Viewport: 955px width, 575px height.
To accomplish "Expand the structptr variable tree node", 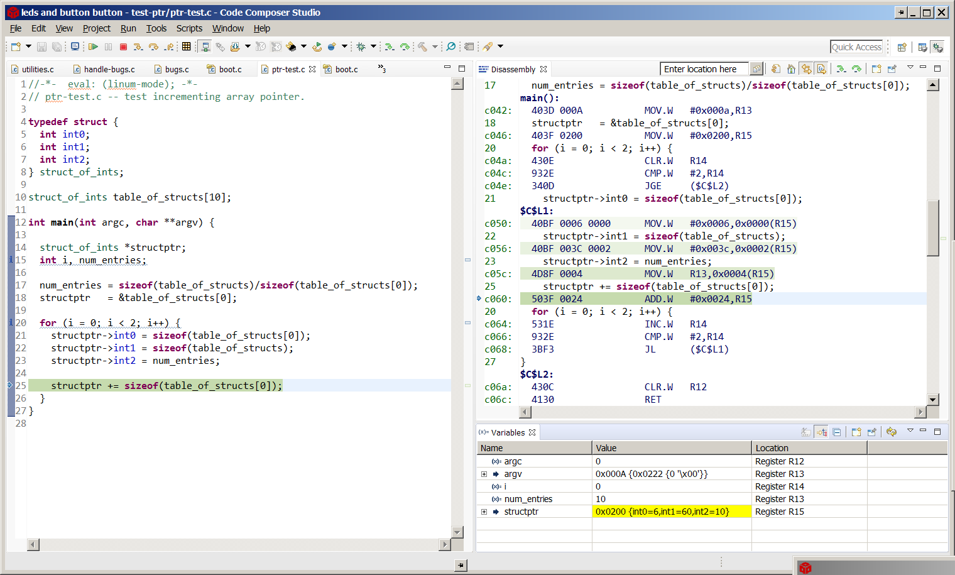I will 484,512.
